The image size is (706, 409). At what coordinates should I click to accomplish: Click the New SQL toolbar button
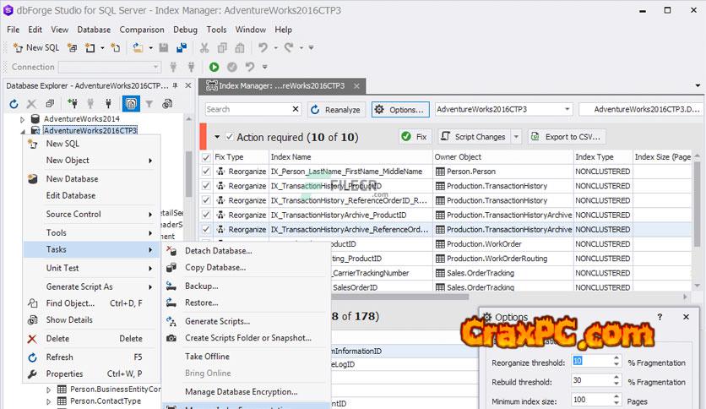pos(35,48)
